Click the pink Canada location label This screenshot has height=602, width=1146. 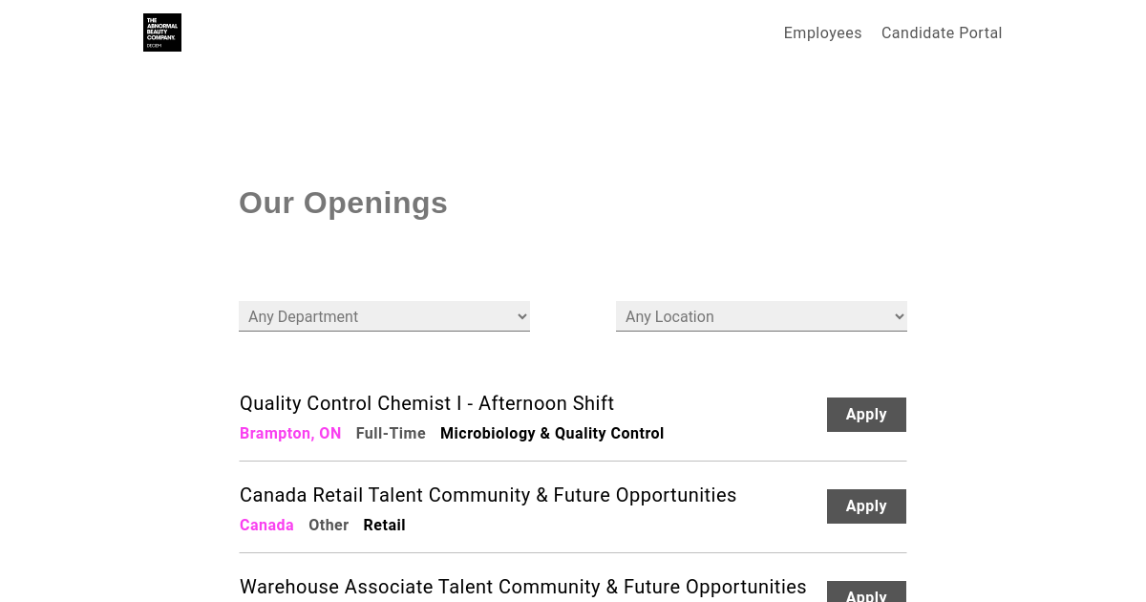266,526
